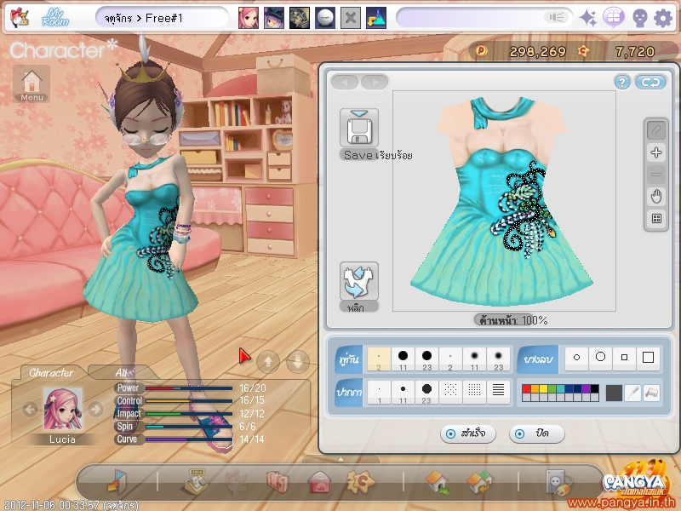
Task: Select the All tab
Action: pos(123,372)
